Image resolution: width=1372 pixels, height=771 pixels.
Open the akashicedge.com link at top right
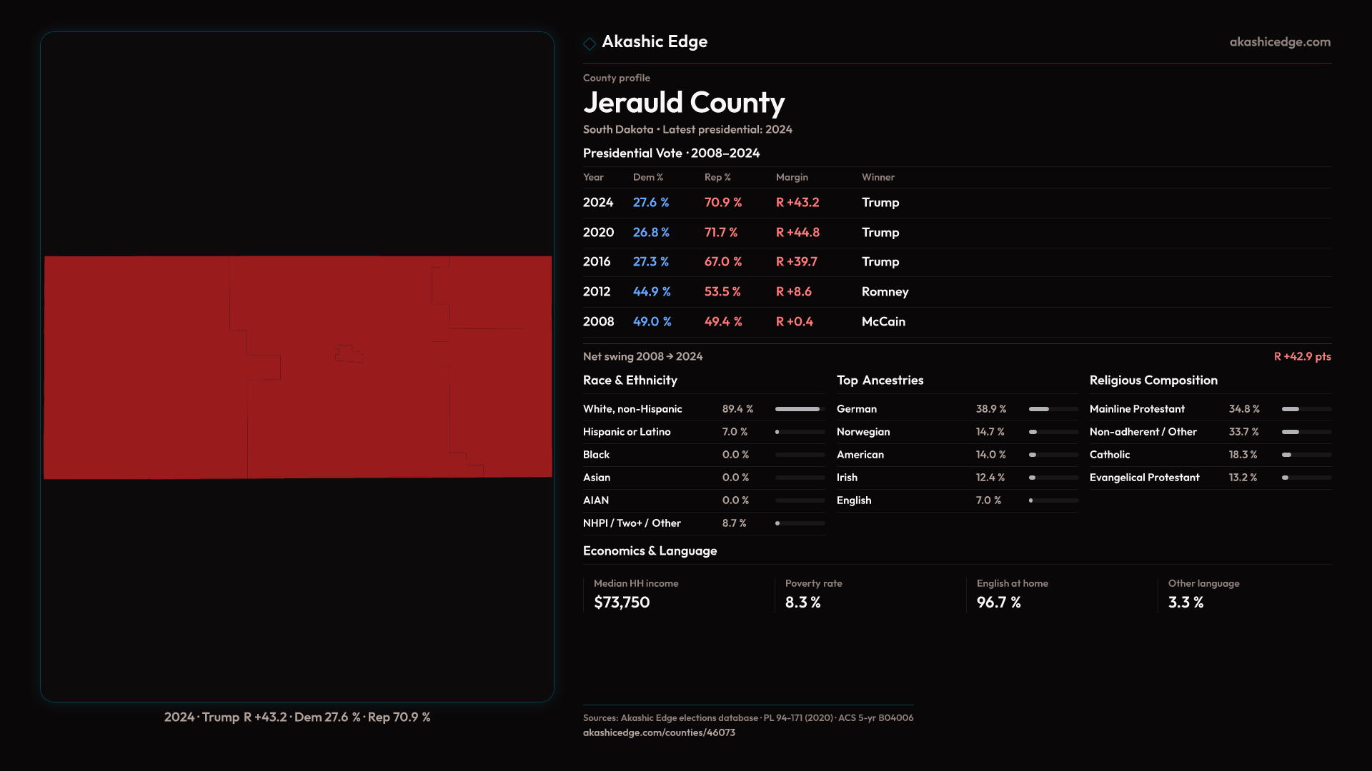pyautogui.click(x=1279, y=42)
